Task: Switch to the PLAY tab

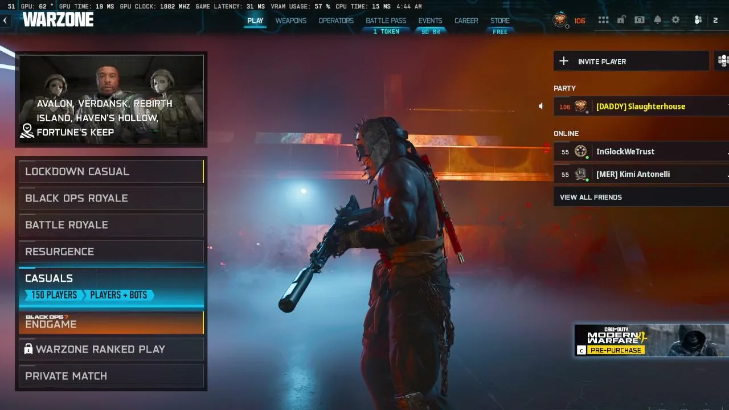Action: point(255,20)
